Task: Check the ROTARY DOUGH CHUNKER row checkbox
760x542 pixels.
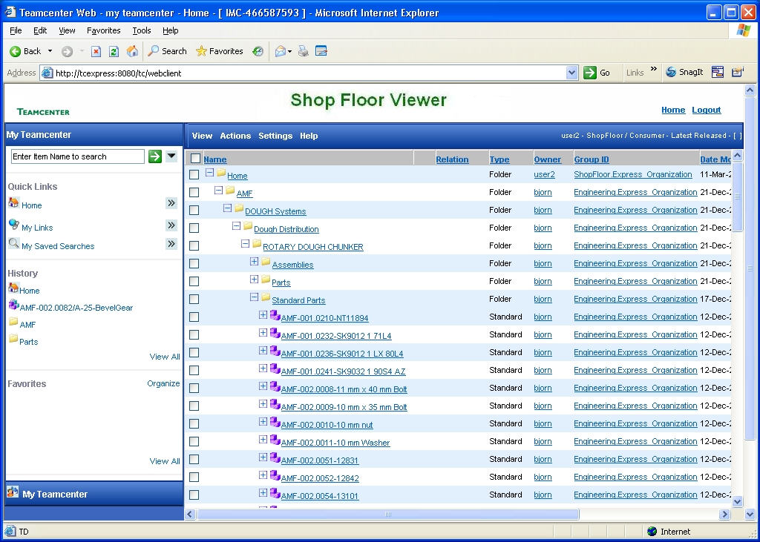Action: (x=194, y=245)
